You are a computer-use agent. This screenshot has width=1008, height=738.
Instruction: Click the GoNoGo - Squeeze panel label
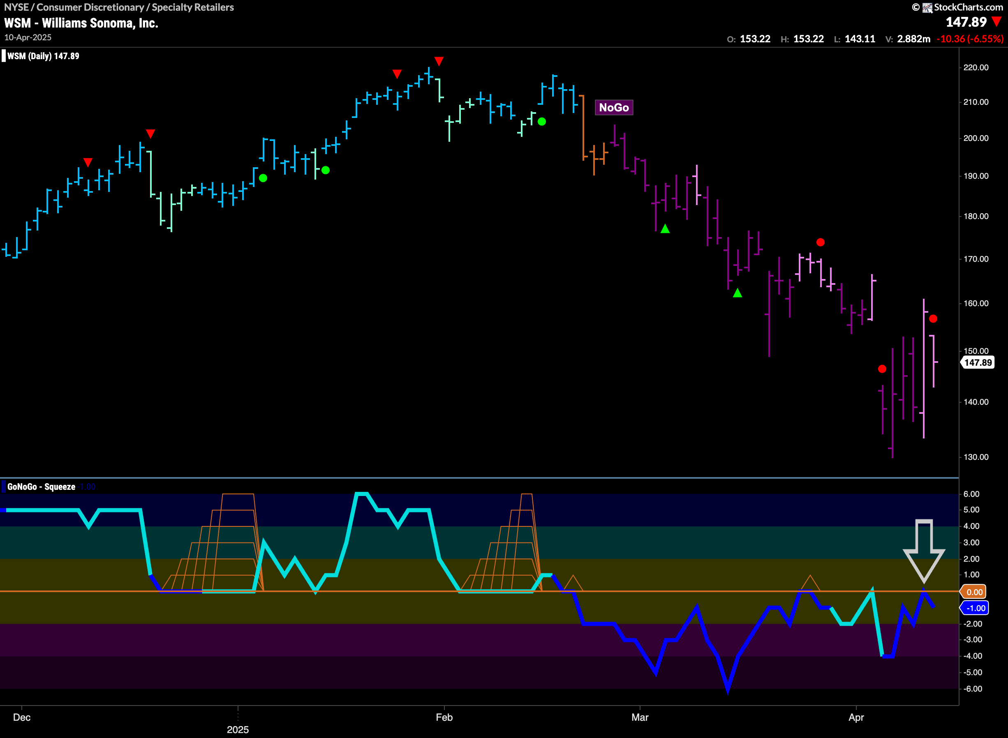41,487
